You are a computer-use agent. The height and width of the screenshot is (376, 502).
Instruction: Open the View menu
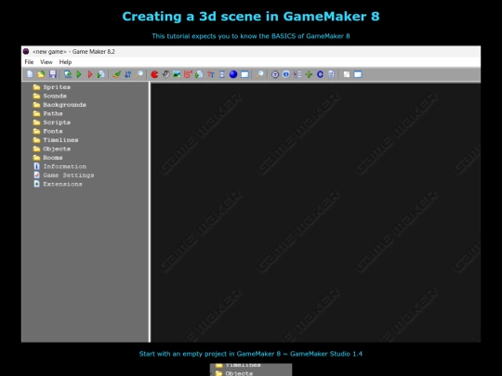(46, 62)
